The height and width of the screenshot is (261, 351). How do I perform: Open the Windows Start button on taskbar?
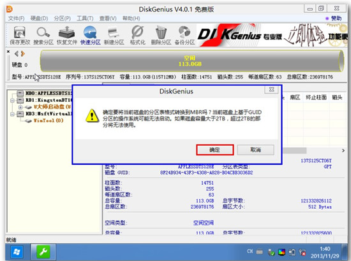(x=17, y=252)
